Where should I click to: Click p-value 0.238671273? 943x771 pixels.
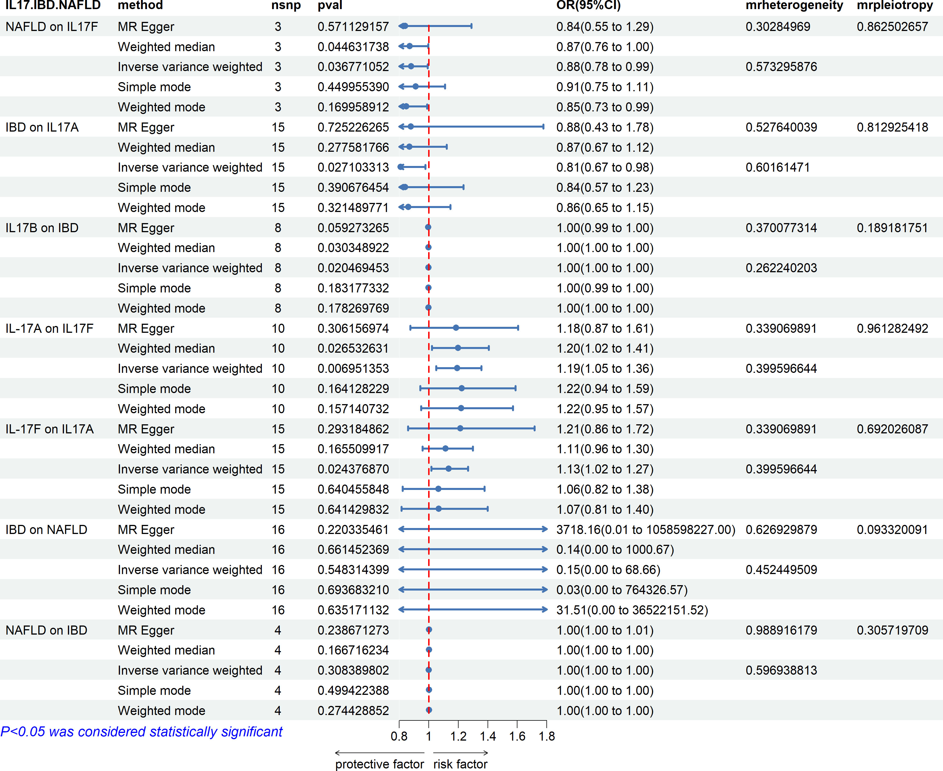353,630
